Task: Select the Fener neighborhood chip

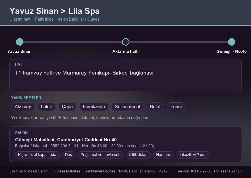Action: pyautogui.click(x=176, y=107)
